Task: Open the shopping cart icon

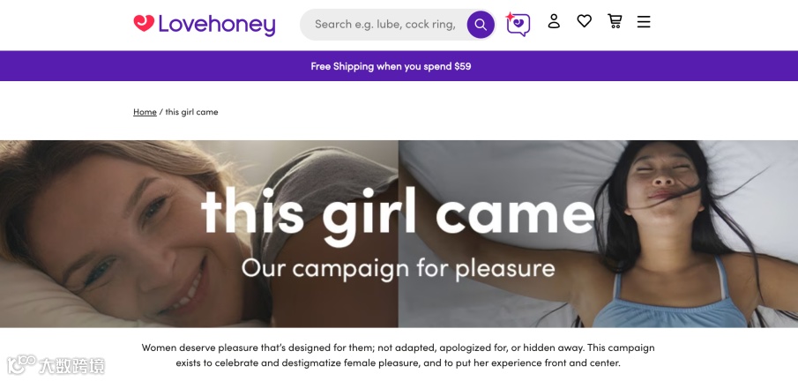Action: pyautogui.click(x=615, y=21)
